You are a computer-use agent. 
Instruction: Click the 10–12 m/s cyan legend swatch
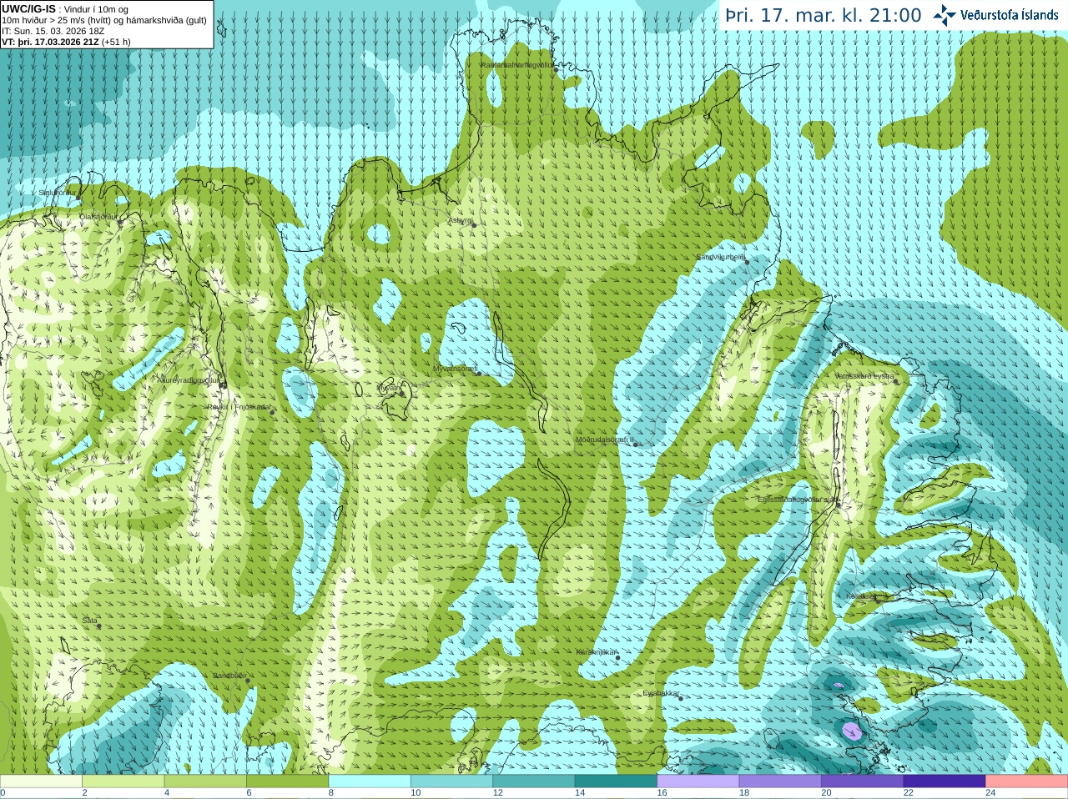pos(452,781)
